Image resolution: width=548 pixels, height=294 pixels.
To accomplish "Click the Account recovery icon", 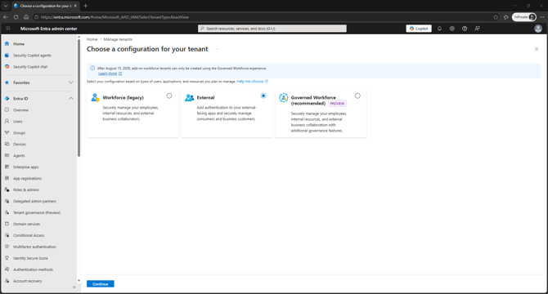I will [7, 281].
